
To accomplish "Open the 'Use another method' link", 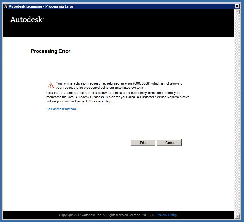I will [x=61, y=109].
